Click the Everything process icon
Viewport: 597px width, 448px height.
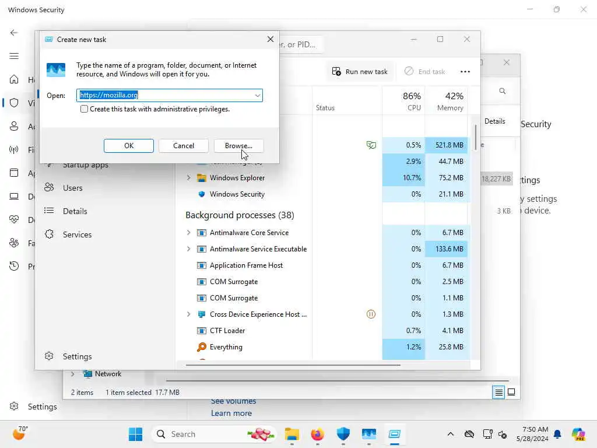coord(201,347)
